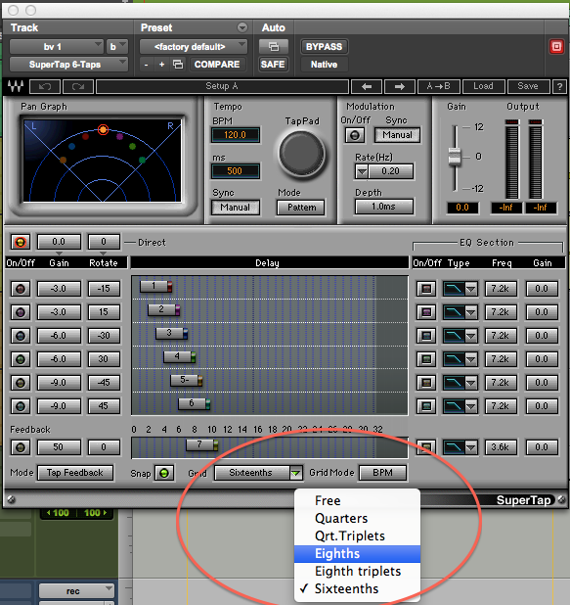Click the copy settings icon beside plus button
The height and width of the screenshot is (605, 570).
178,64
